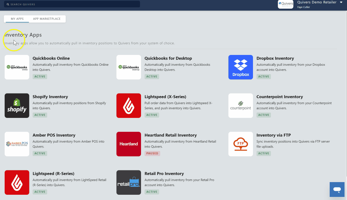Open the Lightspeed (R-Series) title

[x=53, y=173]
